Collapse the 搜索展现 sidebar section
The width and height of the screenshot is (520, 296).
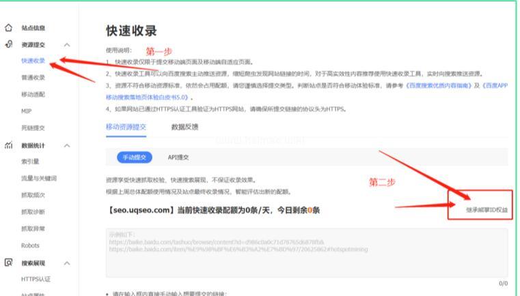coord(67,262)
